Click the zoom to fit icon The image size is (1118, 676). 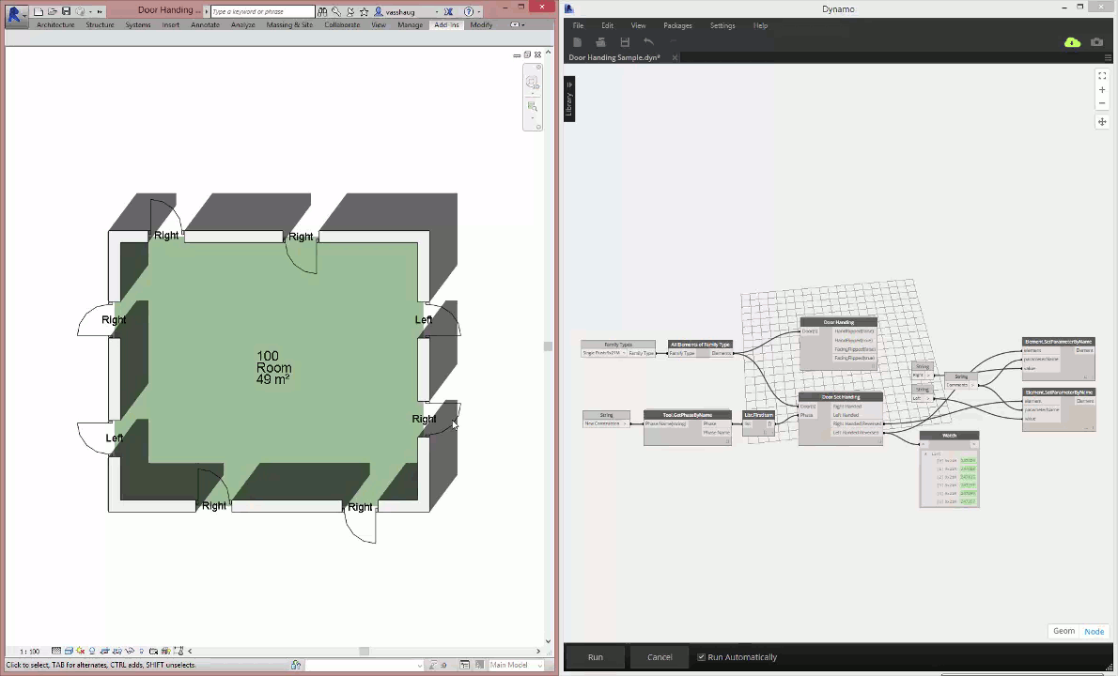click(x=1102, y=76)
